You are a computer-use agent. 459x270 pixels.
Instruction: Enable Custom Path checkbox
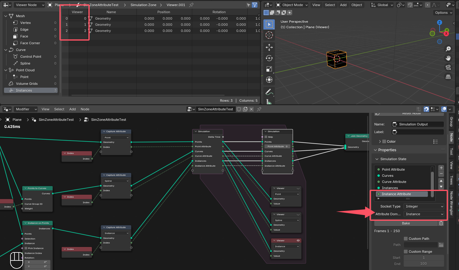pos(406,239)
